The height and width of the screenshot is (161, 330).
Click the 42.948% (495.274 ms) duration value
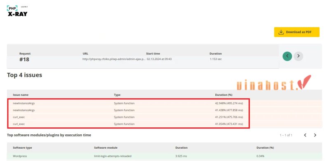[229, 103]
